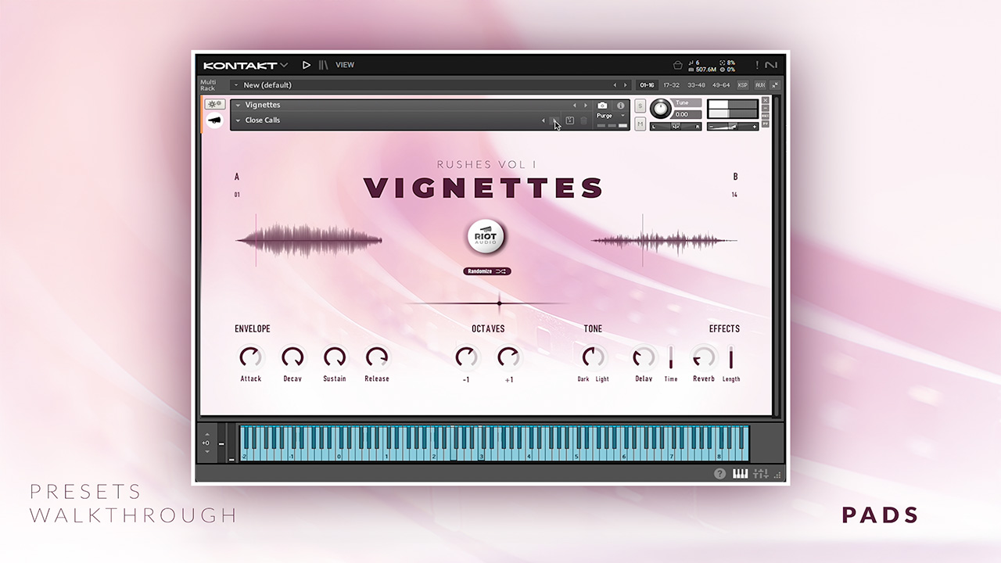Click the instrument info icon
1001x563 pixels.
click(x=621, y=105)
